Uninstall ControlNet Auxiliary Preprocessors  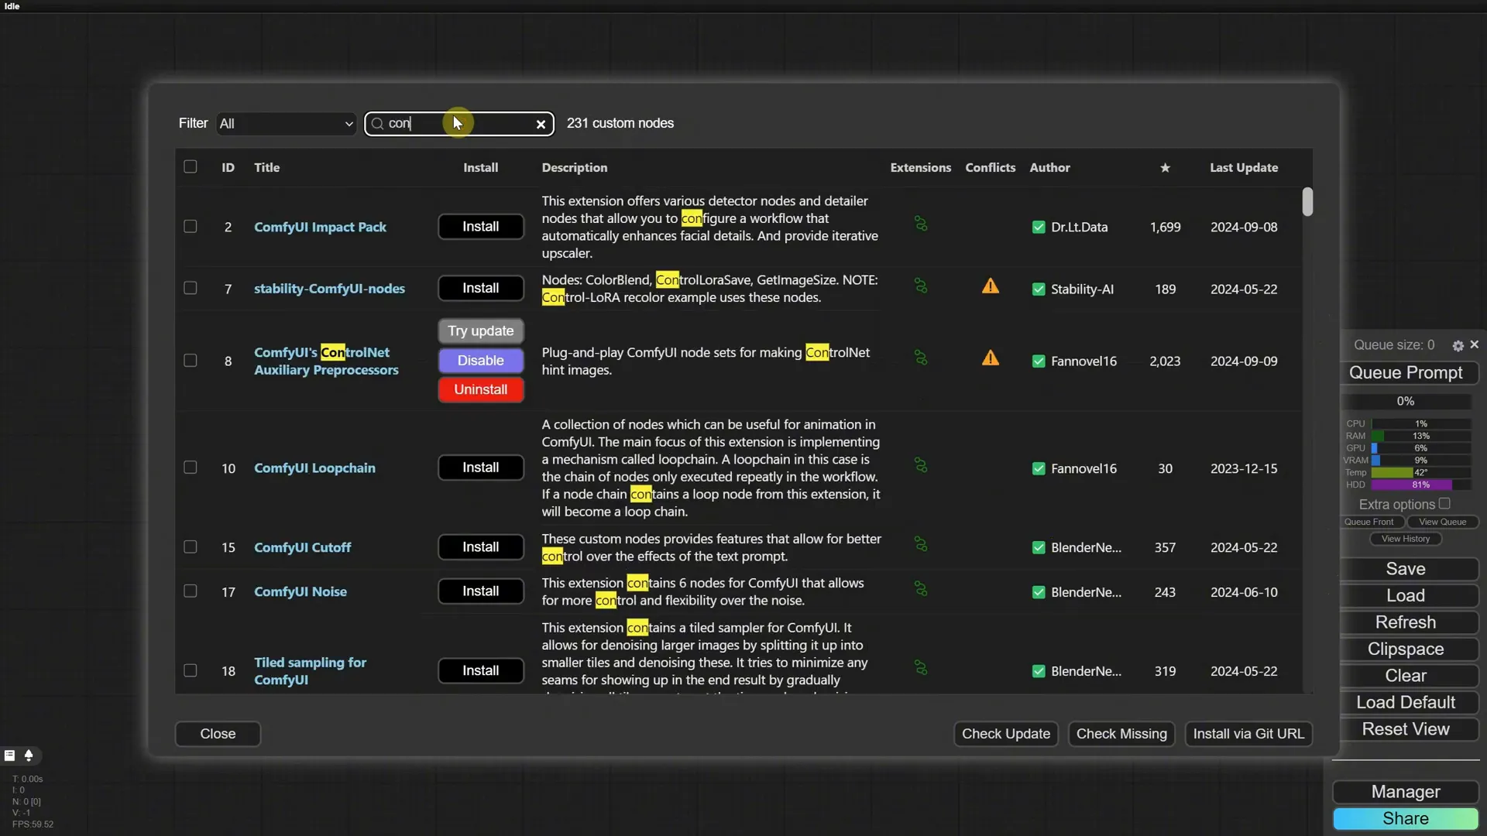coord(480,389)
